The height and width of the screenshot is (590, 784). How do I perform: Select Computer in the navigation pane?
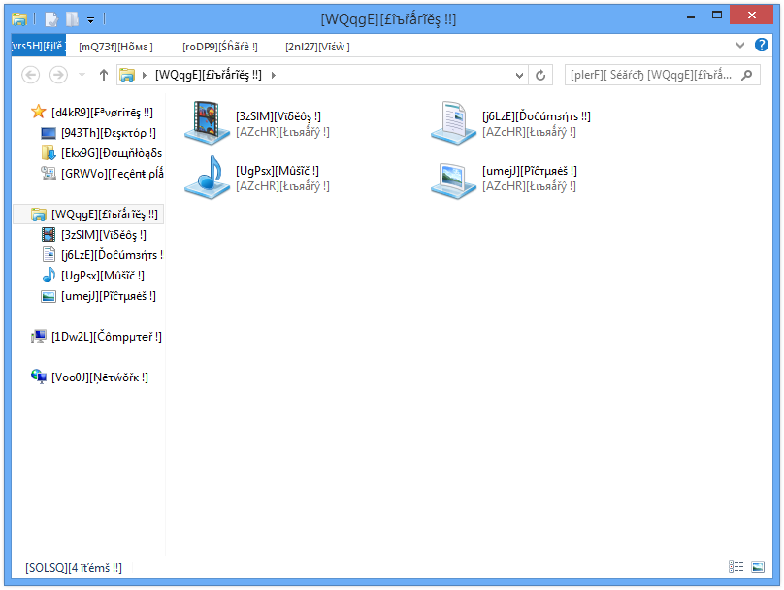[x=96, y=337]
